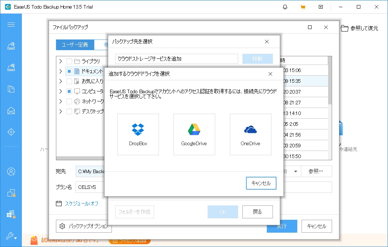This screenshot has height=247, width=388.
Task: Click the orange trial bag icon
Action: click(34, 240)
